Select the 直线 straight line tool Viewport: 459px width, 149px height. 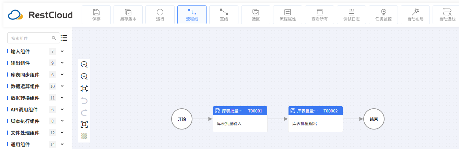pos(224,15)
